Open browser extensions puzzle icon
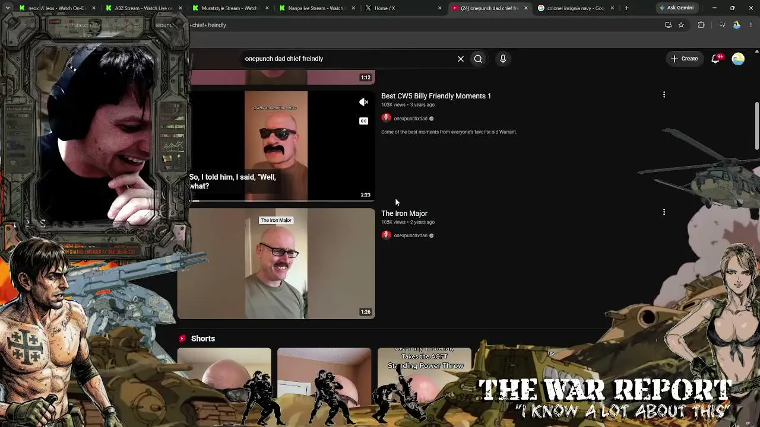Image resolution: width=760 pixels, height=427 pixels. [x=701, y=25]
